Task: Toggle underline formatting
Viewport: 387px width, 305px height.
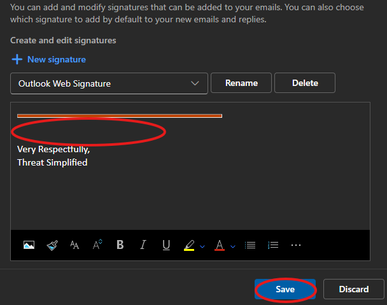Action: (x=166, y=245)
